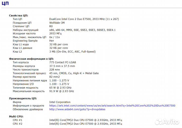Click the 'R0' stepping value
This screenshot has width=182, height=128.
51,26
